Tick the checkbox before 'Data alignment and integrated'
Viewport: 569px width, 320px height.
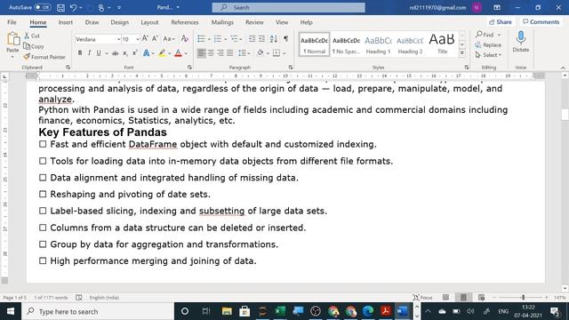coord(43,178)
